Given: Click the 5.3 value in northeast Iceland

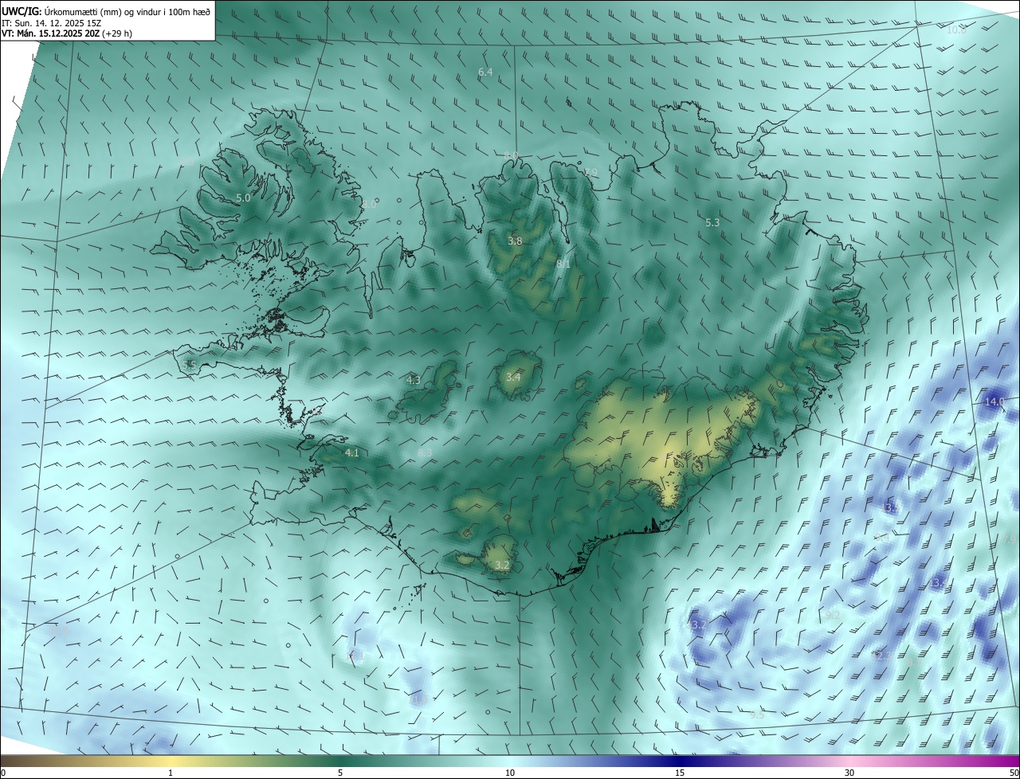Looking at the screenshot, I should click(712, 223).
